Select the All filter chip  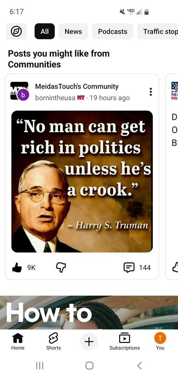pos(45,31)
